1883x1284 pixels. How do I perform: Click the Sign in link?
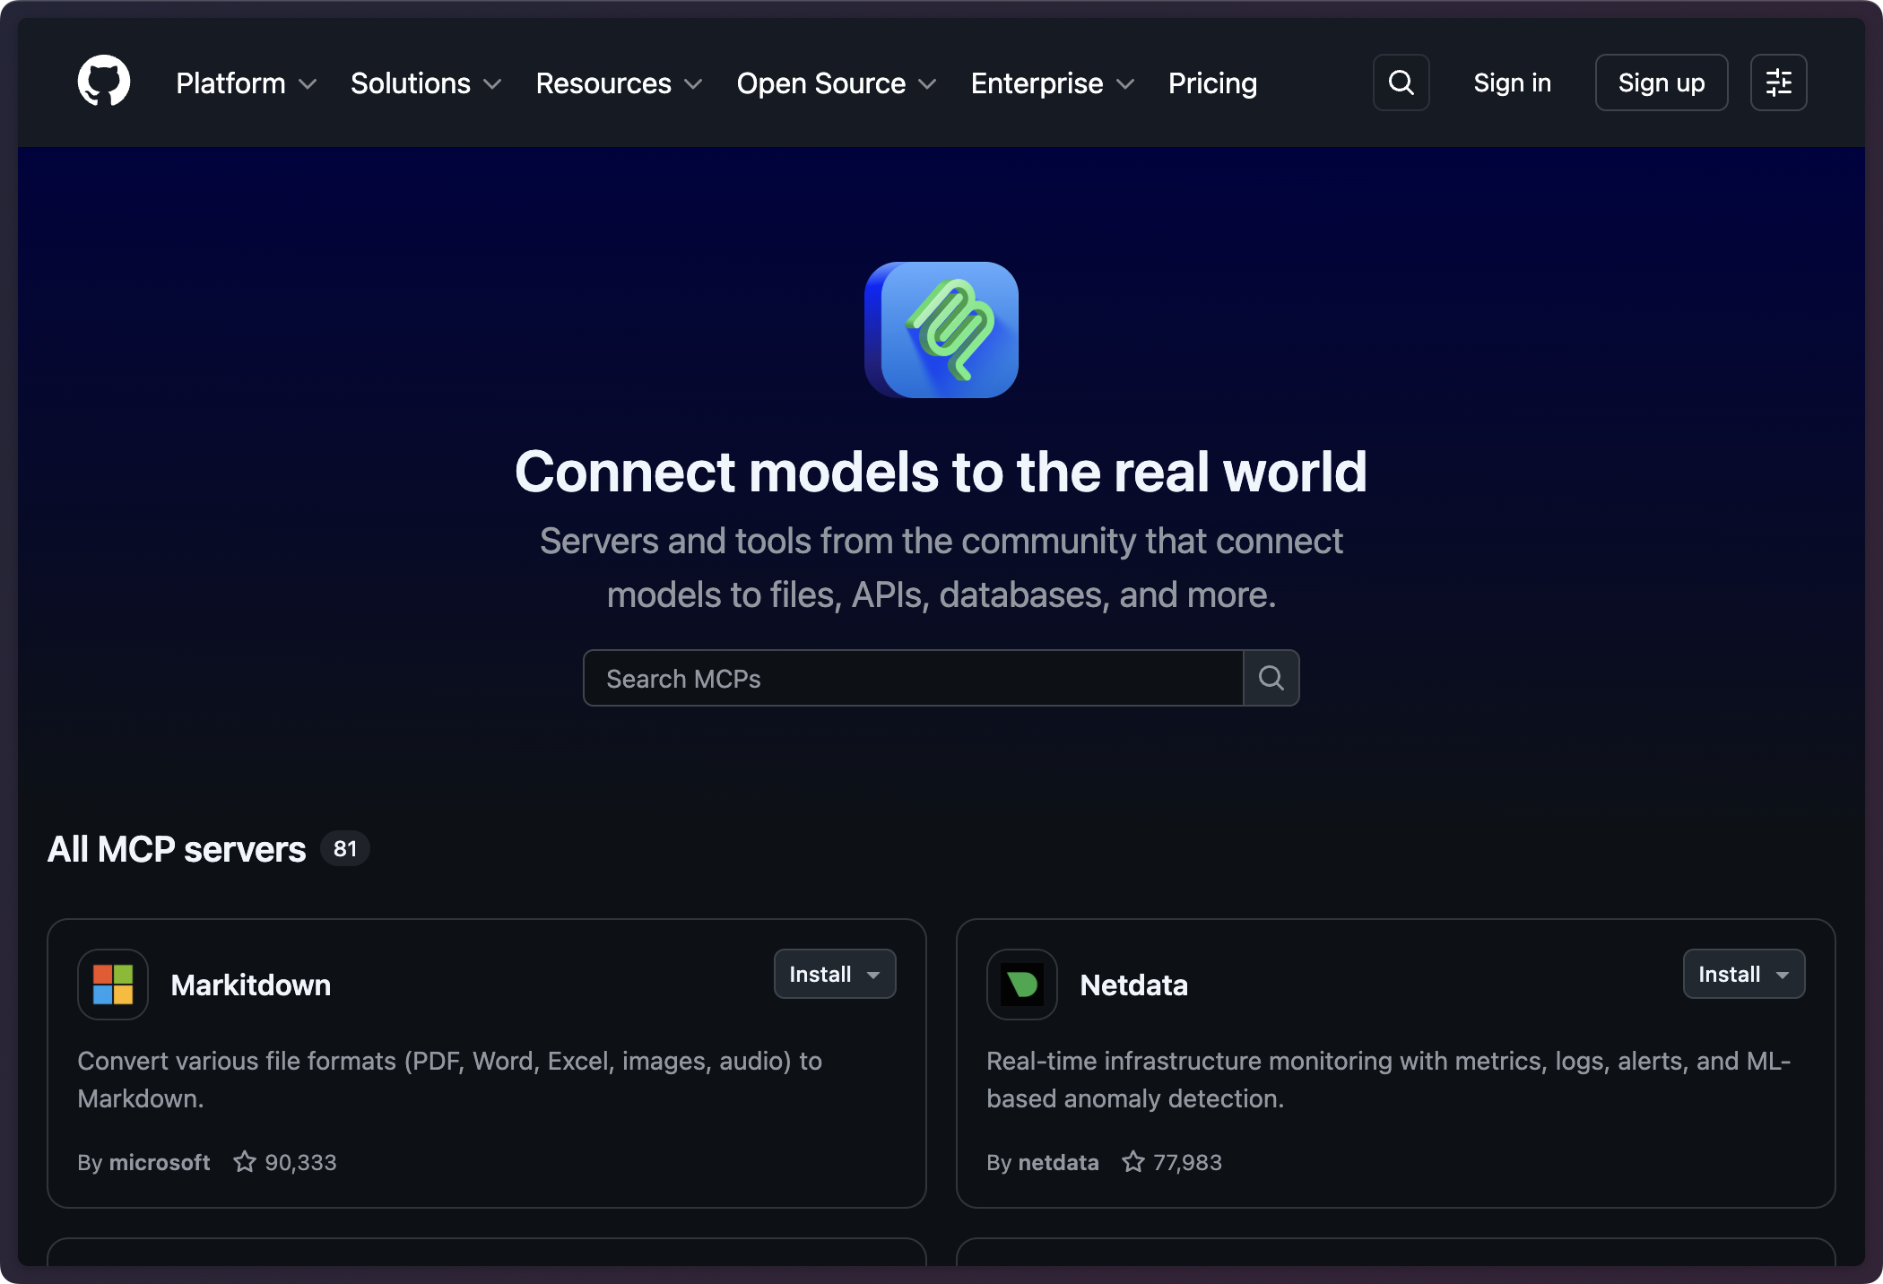[1512, 82]
